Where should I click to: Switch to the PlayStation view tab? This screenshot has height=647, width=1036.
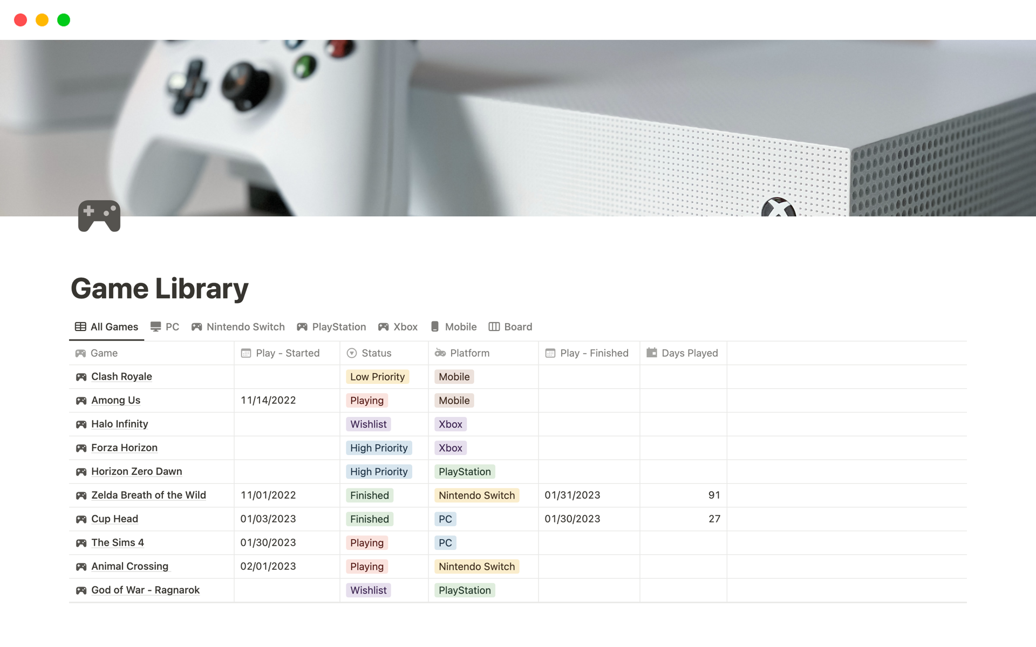(331, 326)
